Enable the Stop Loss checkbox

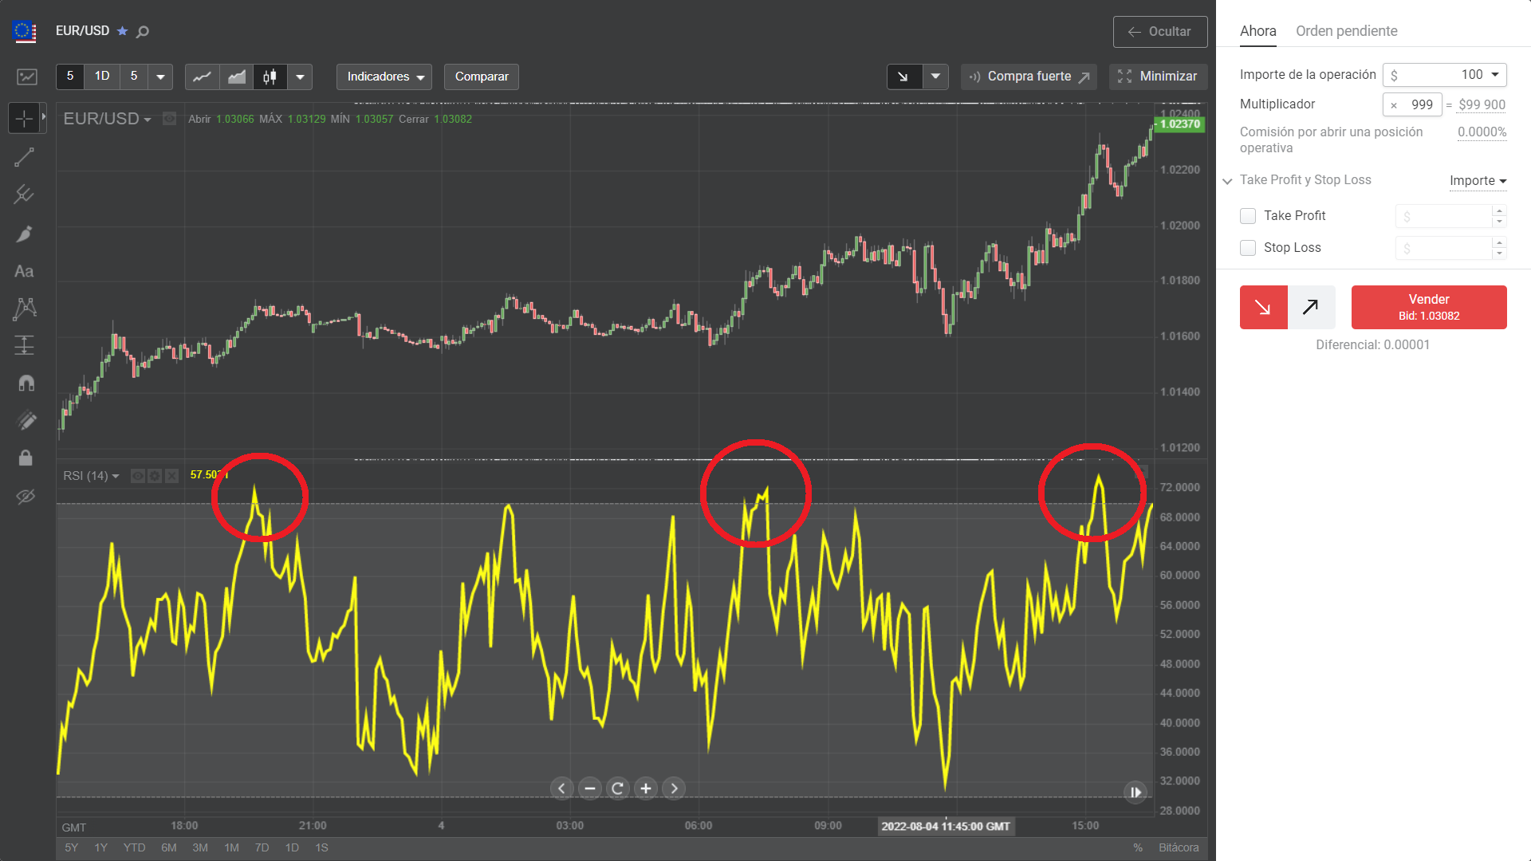click(x=1248, y=248)
